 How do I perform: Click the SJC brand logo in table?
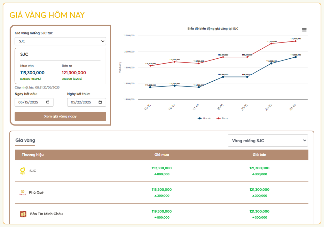(x=23, y=171)
